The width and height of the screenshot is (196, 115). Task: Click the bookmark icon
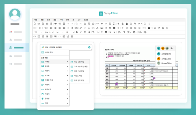pos(89,28)
